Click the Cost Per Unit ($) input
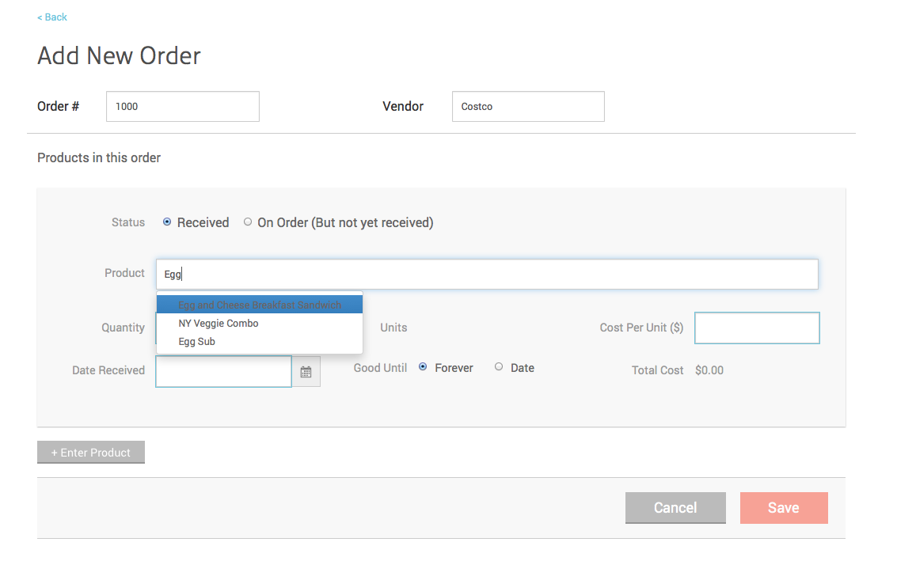This screenshot has height=561, width=897. click(757, 328)
